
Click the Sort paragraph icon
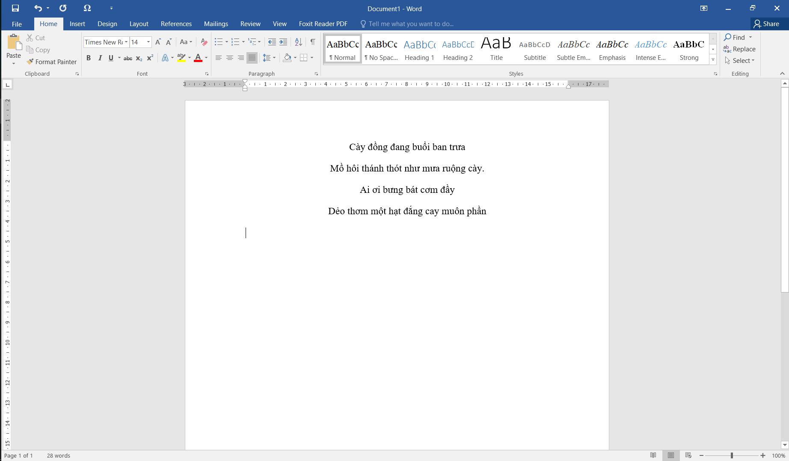pyautogui.click(x=298, y=42)
